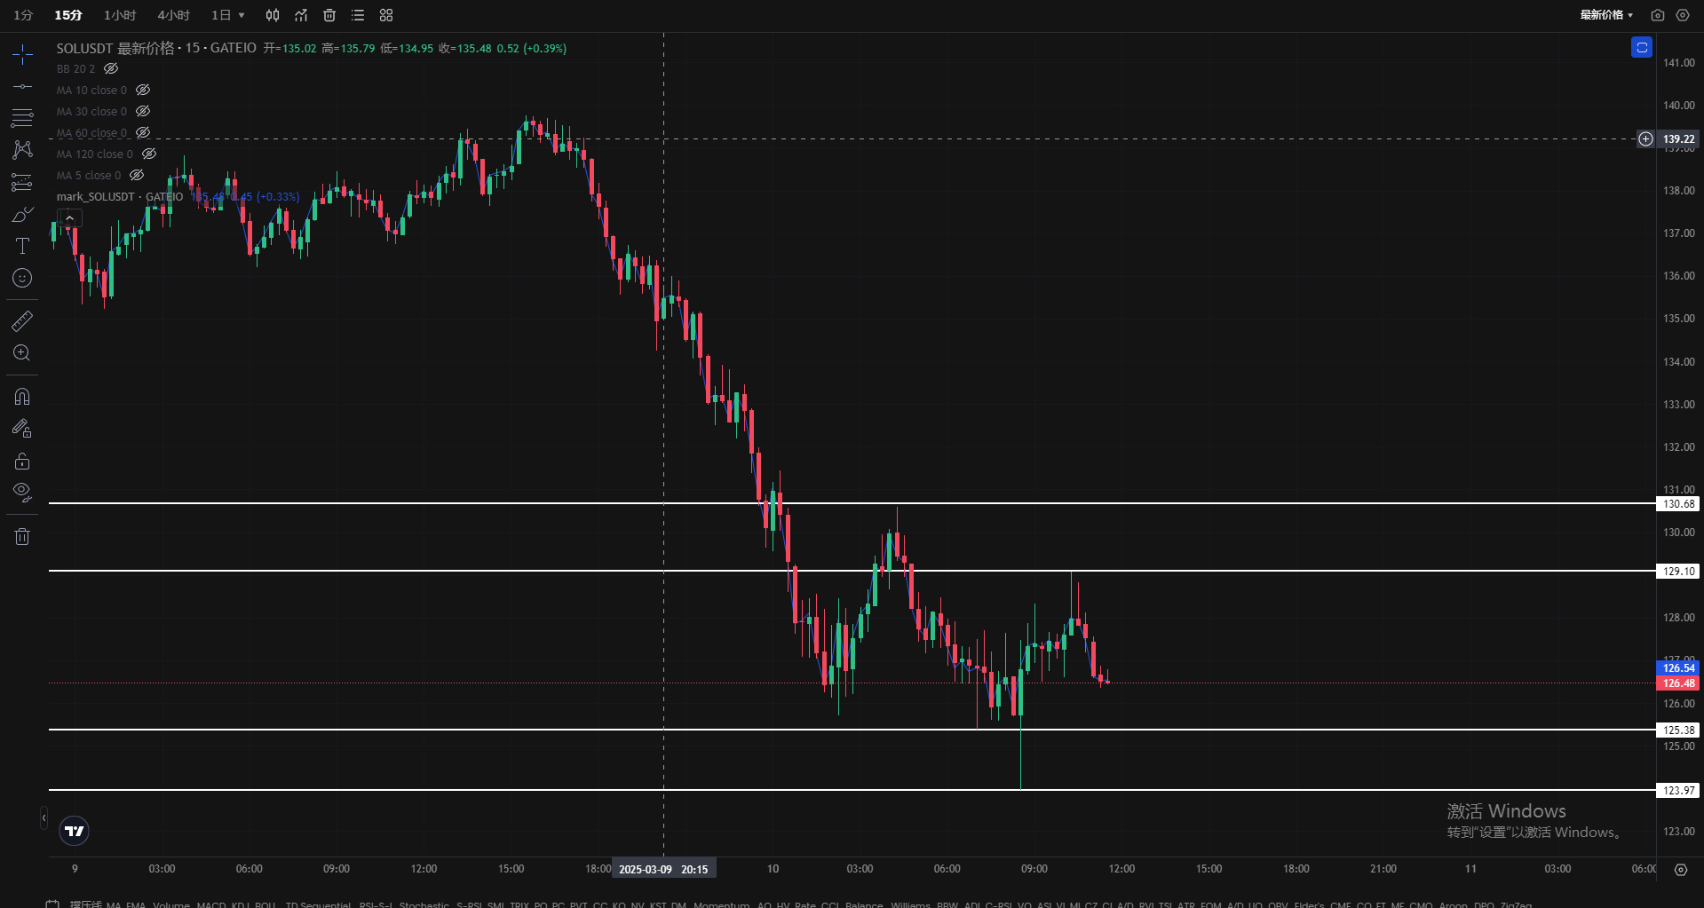Click the TradingView logo button
Viewport: 1704px width, 908px height.
(75, 831)
